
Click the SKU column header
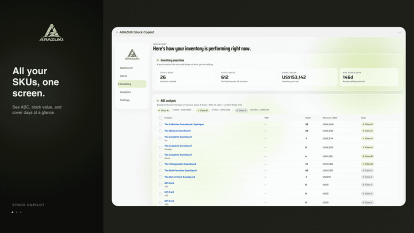point(266,118)
